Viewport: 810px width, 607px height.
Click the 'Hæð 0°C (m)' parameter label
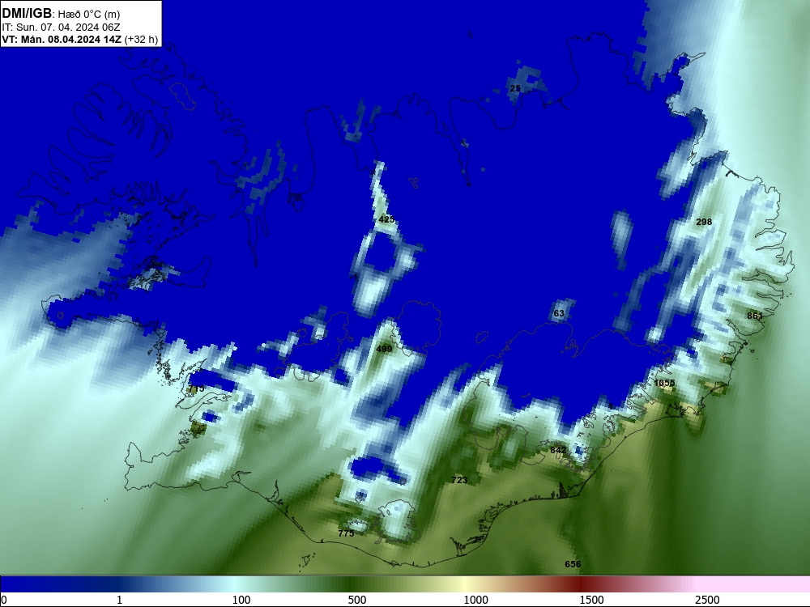[89, 15]
